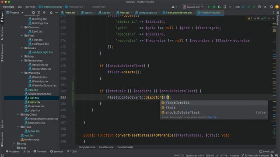
Task: Click the PHP: 7.3 language level widget
Action: point(179,156)
